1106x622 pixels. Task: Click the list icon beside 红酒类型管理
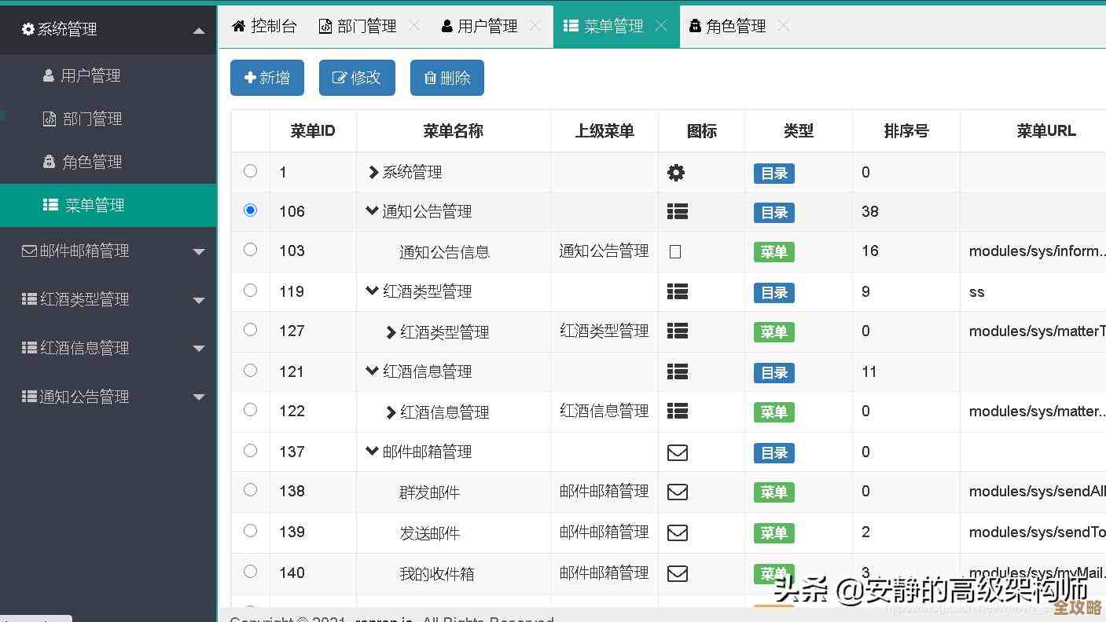[677, 291]
